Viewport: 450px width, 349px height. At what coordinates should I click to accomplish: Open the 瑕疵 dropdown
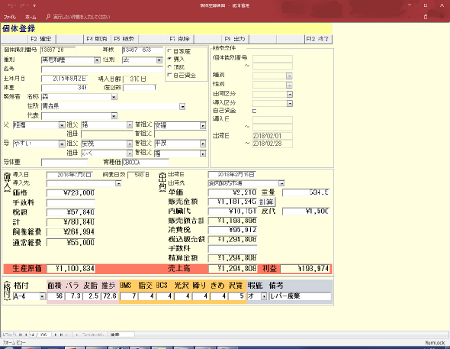click(264, 297)
